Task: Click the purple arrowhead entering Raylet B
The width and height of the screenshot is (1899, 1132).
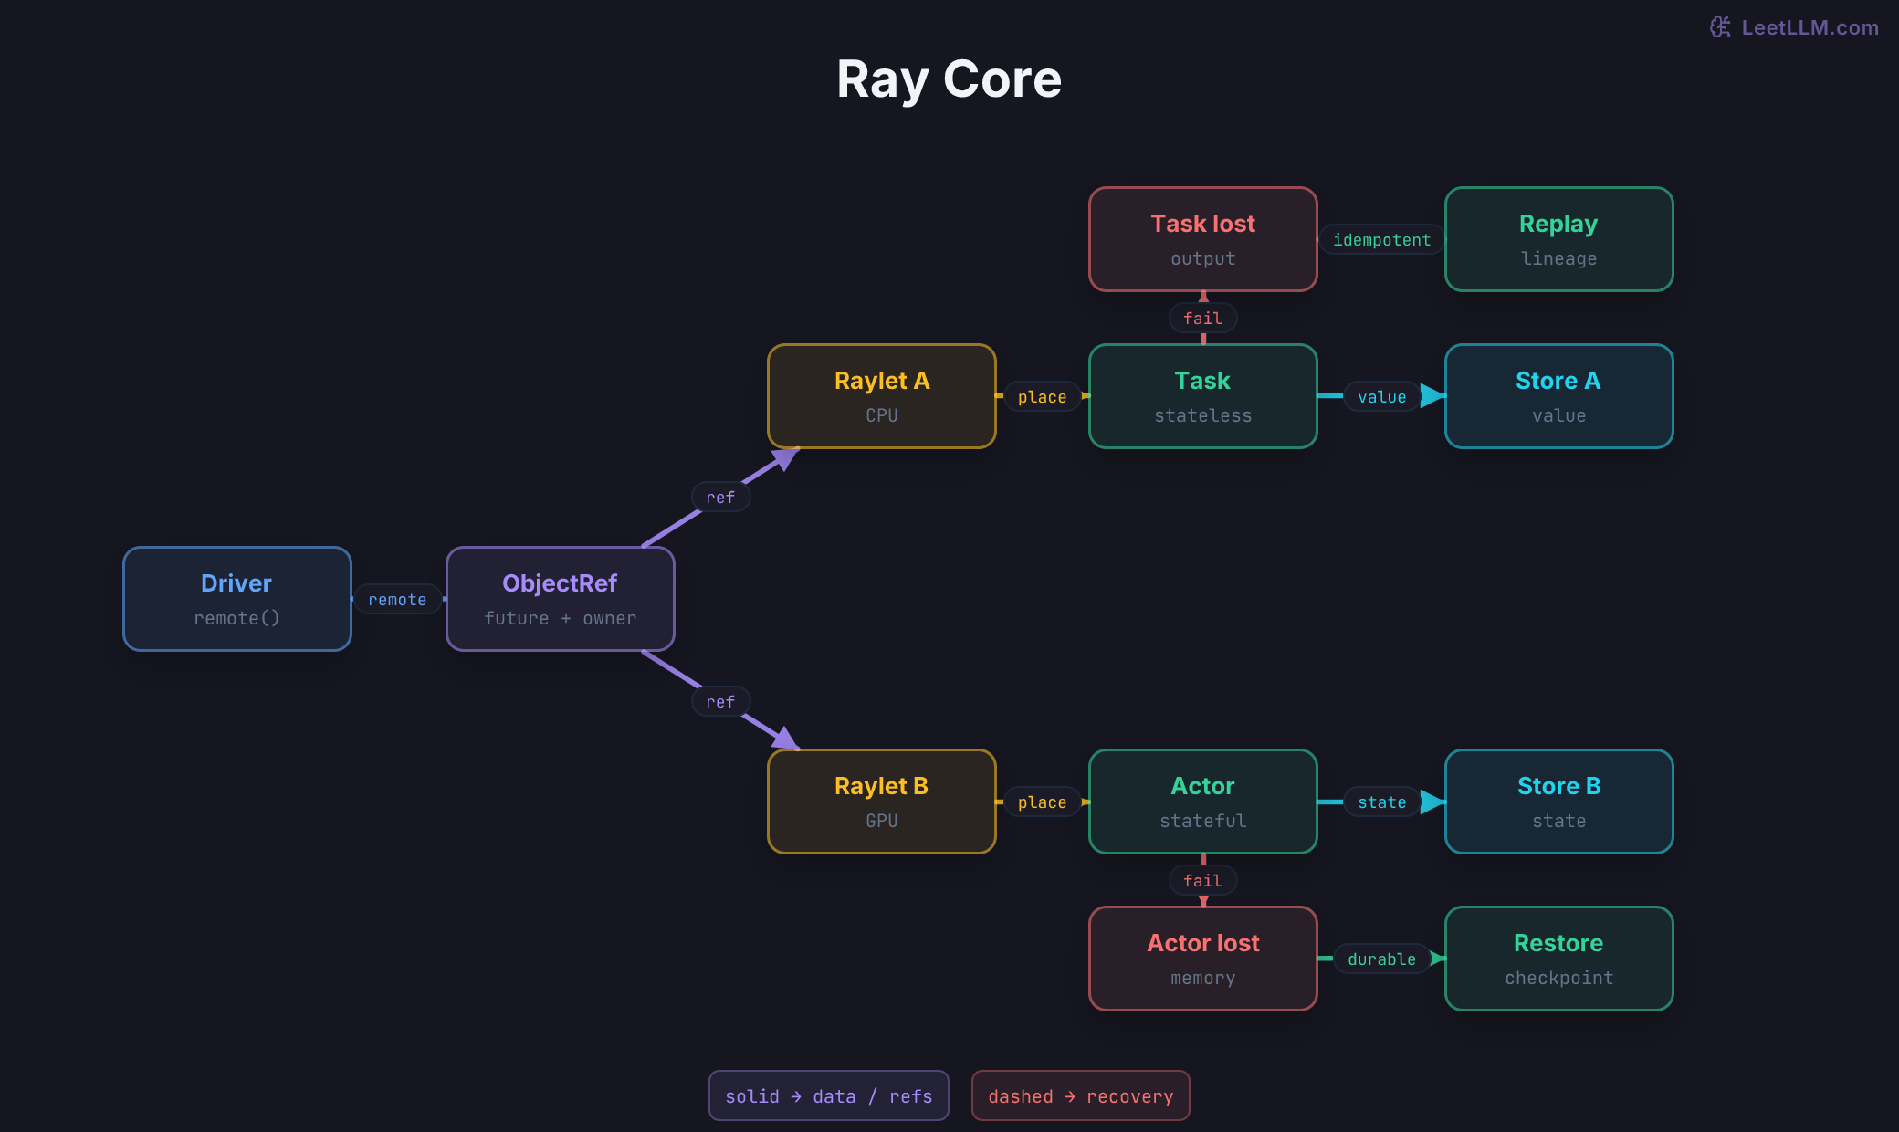Action: coord(785,739)
